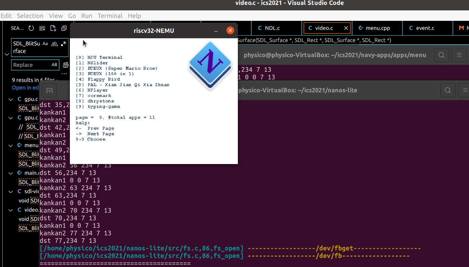The width and height of the screenshot is (469, 267).
Task: Minimize the riscv32-NEMU window
Action: point(216,31)
